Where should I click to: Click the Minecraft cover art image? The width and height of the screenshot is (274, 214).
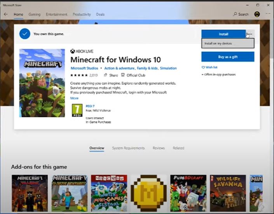(x=42, y=83)
